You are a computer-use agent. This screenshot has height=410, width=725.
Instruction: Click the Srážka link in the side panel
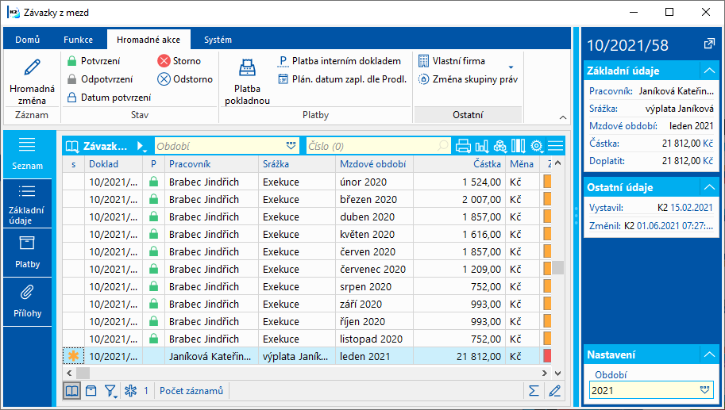[x=604, y=109]
